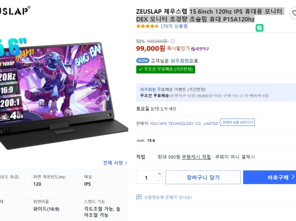Open seller YOU WIN TECHNOLOGY CO. link
The image size is (296, 221).
184,123
